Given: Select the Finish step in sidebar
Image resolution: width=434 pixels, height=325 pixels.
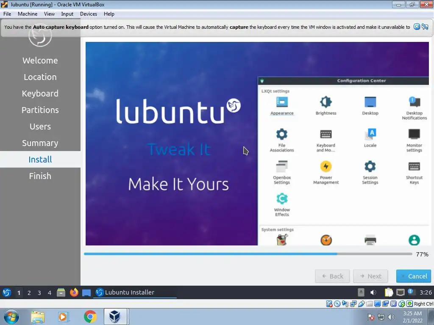Looking at the screenshot, I should (x=40, y=176).
